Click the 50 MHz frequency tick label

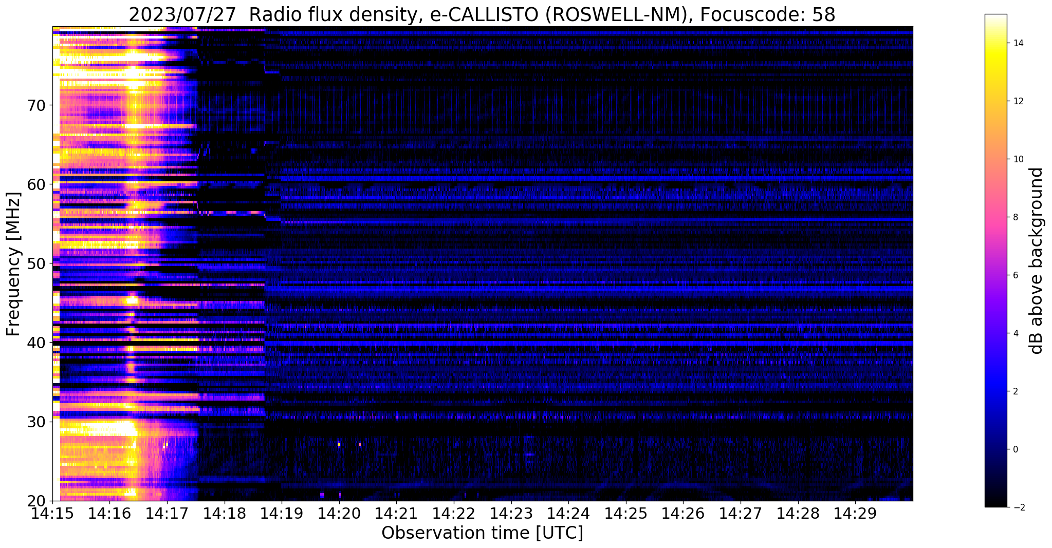35,263
